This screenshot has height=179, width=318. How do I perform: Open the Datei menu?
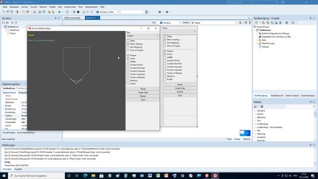click(5, 7)
